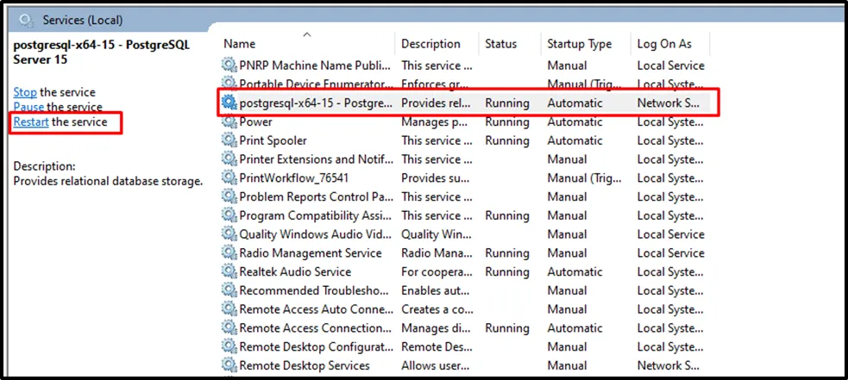
Task: Select the Recommended Troubleshooting service row
Action: [309, 290]
